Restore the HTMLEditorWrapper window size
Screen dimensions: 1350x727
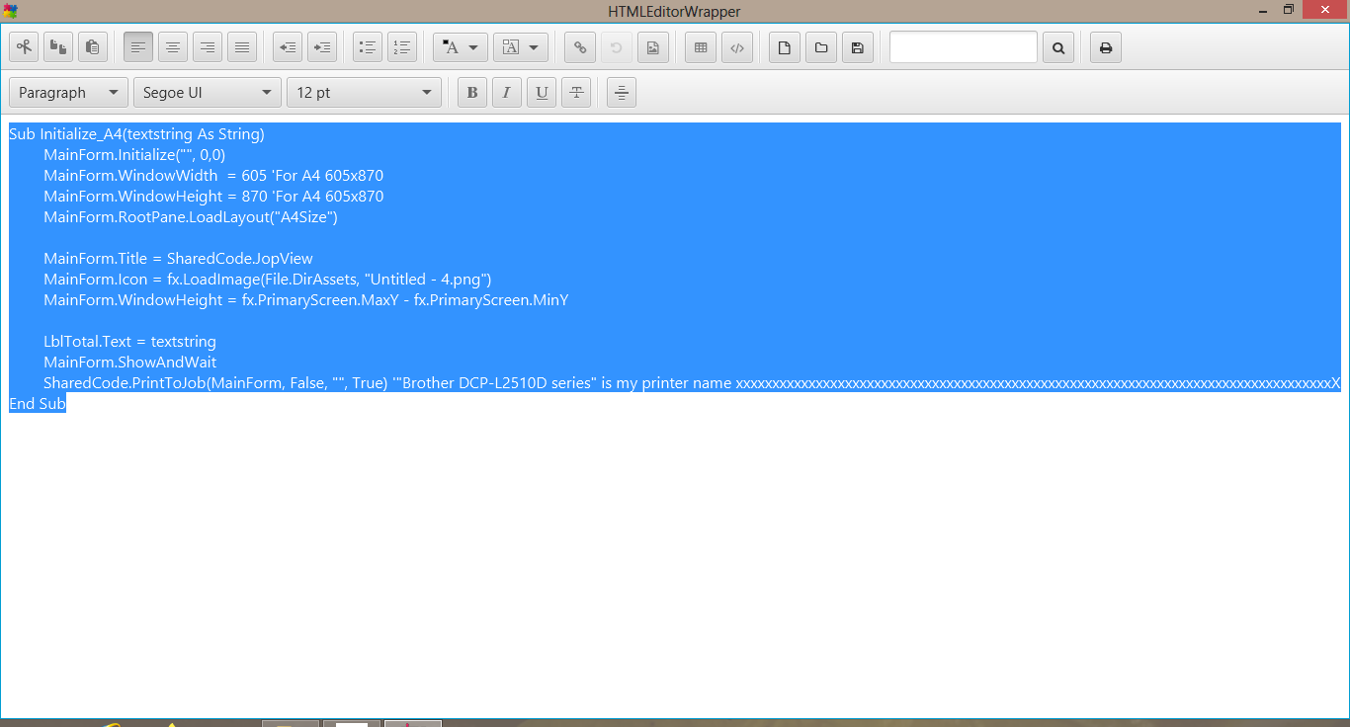click(1289, 10)
